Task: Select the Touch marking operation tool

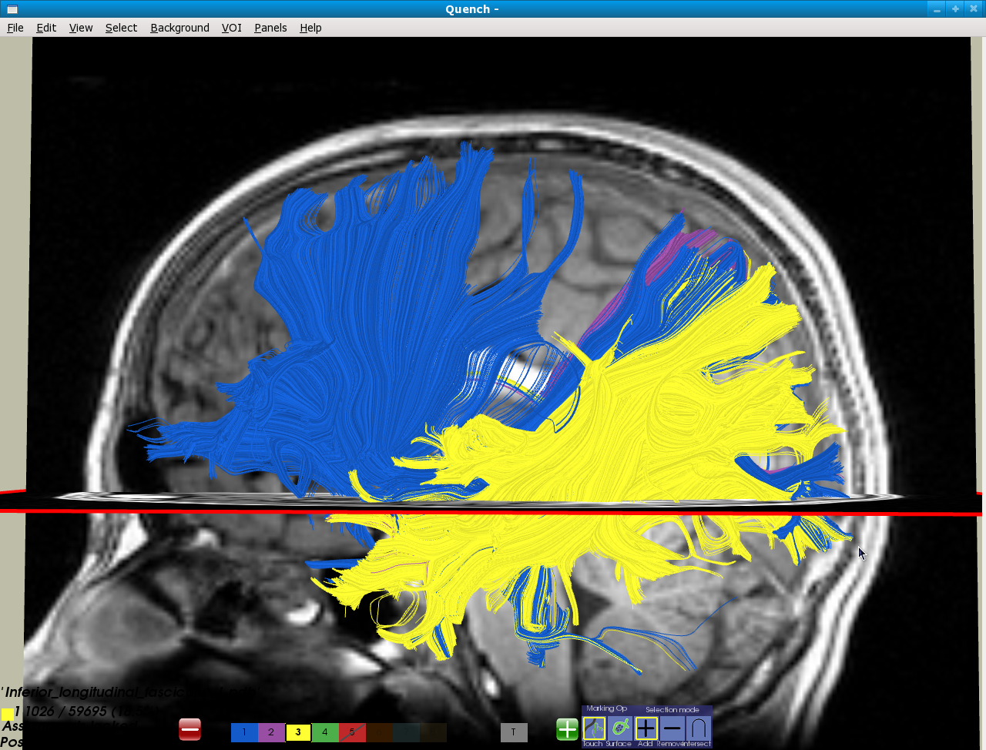Action: click(x=594, y=728)
